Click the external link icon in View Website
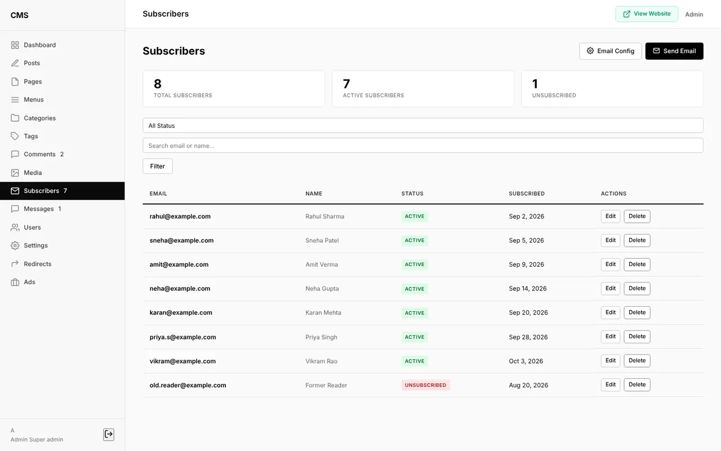721x451 pixels. 627,14
